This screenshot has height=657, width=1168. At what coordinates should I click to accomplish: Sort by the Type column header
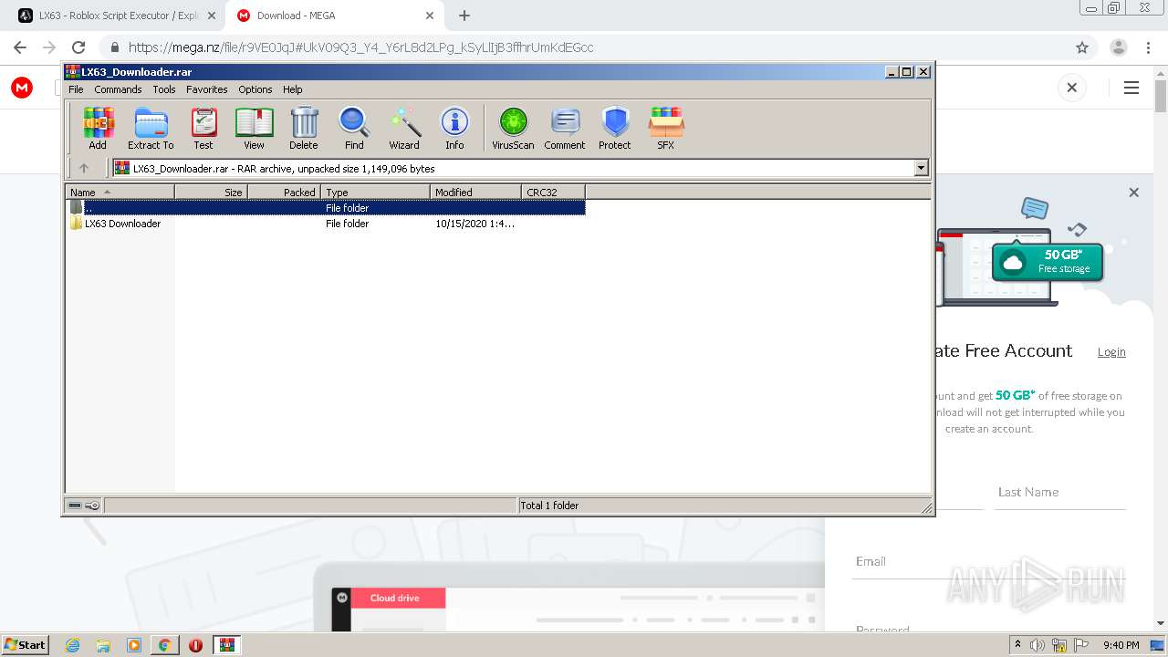[375, 192]
